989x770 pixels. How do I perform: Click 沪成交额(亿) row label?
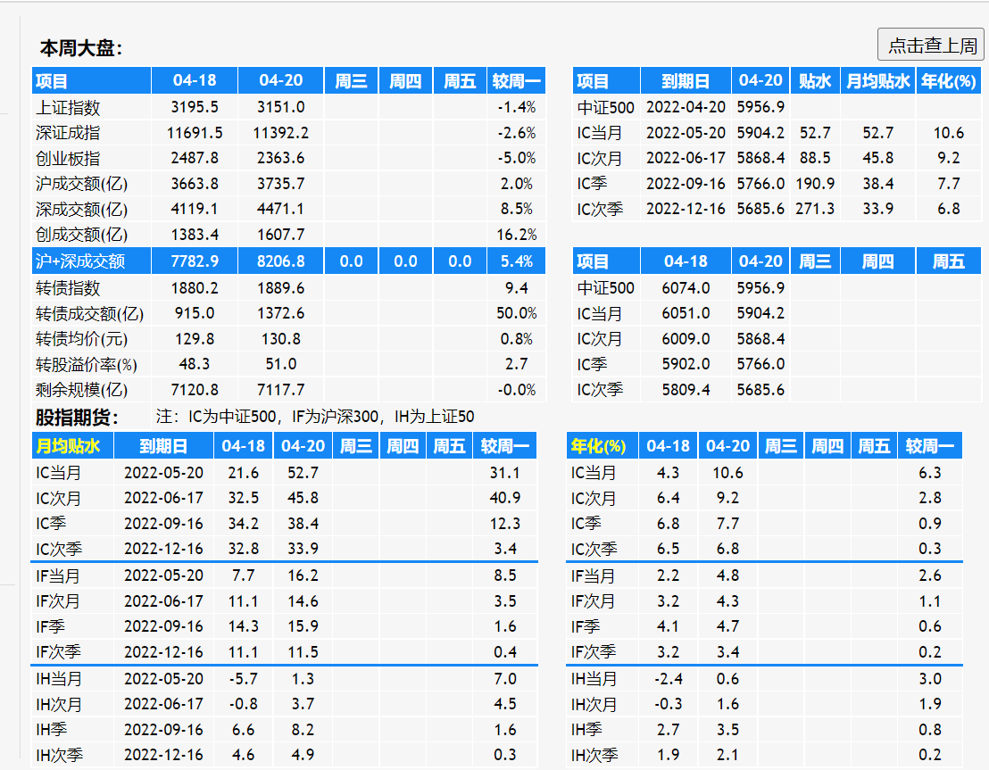pyautogui.click(x=81, y=184)
